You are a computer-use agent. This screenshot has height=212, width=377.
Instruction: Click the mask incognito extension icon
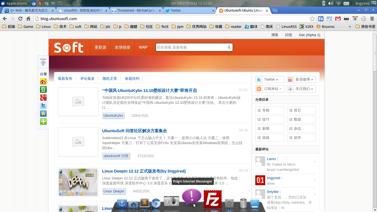pyautogui.click(x=346, y=19)
